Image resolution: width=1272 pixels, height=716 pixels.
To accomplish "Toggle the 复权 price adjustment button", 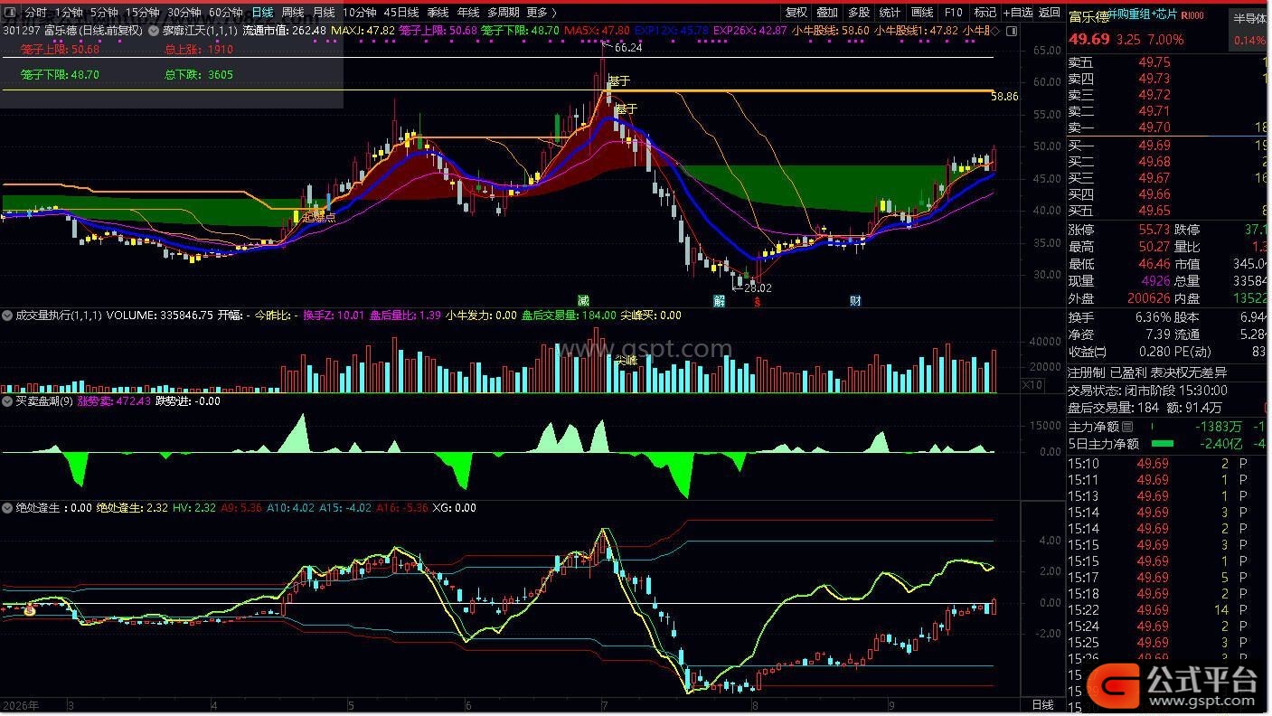I will (796, 13).
